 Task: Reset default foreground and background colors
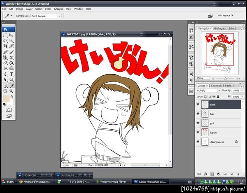(x=4, y=104)
